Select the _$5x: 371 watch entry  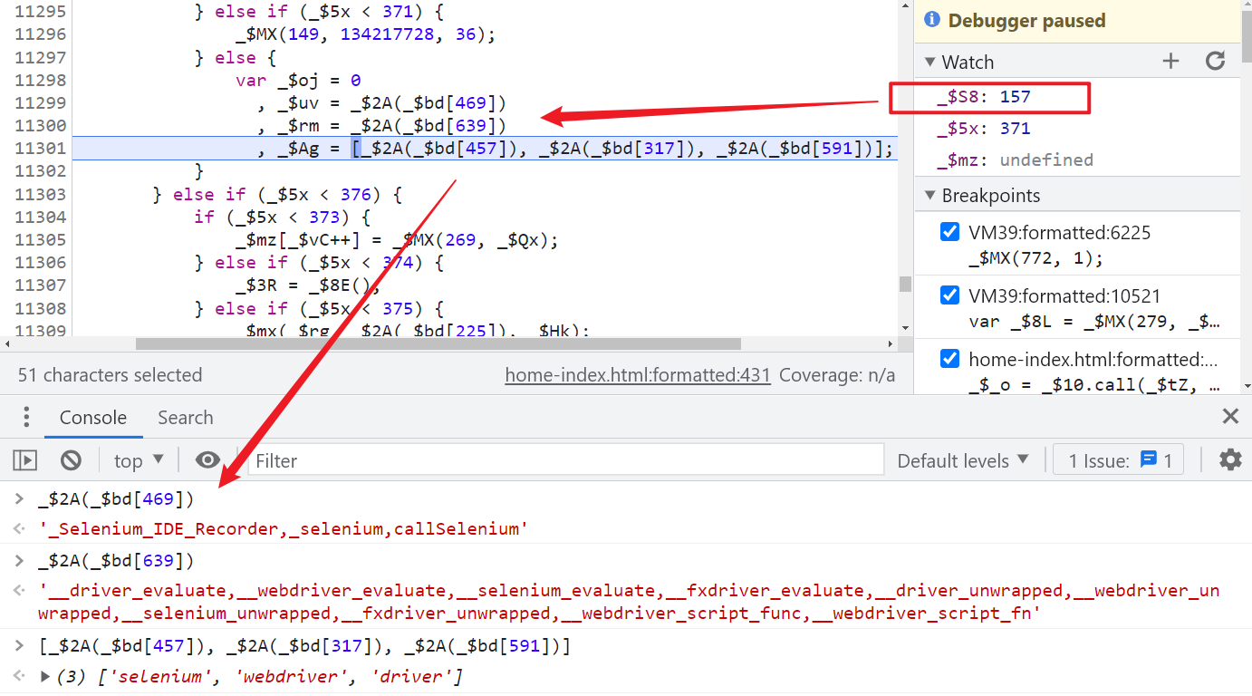pos(984,129)
